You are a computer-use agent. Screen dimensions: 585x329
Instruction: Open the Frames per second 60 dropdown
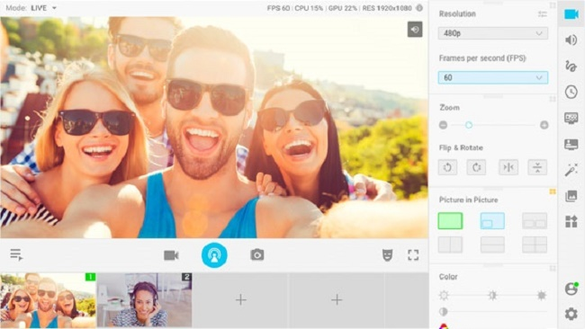pyautogui.click(x=493, y=77)
